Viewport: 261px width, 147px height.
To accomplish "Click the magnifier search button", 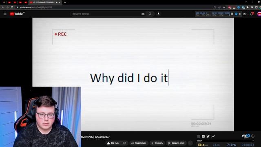I will coord(150,14).
